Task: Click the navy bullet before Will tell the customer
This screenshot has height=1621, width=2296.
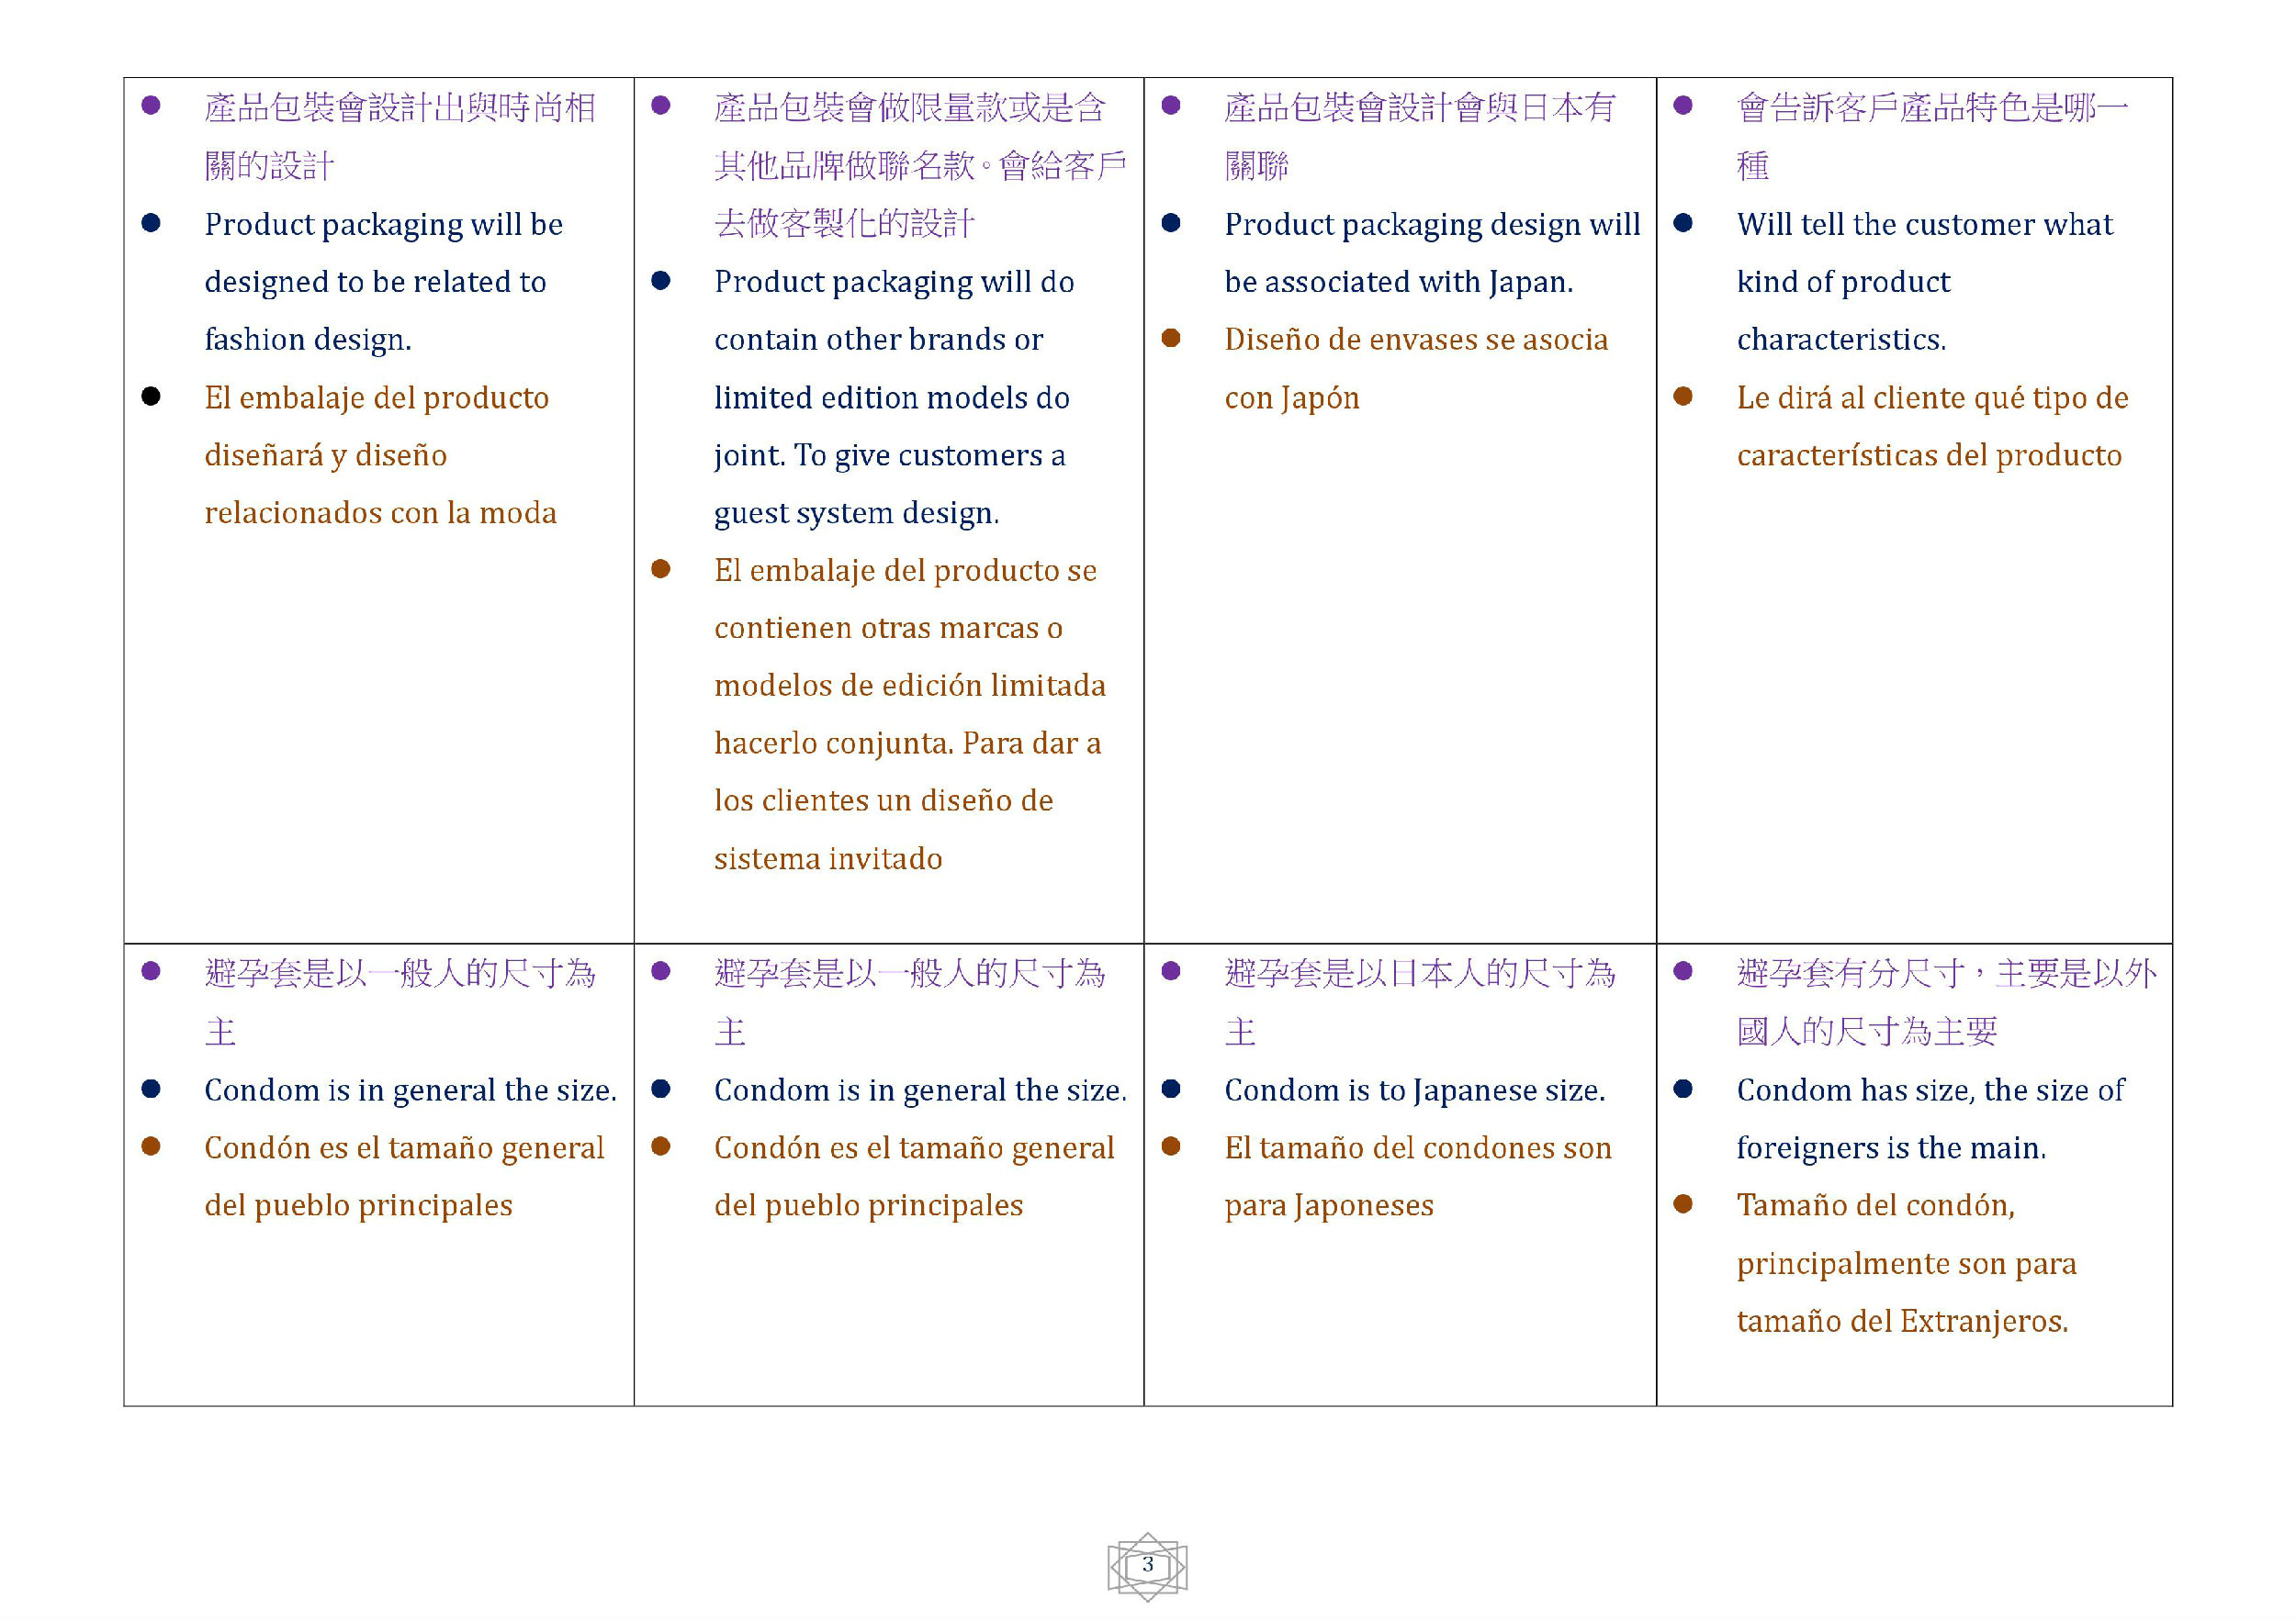Action: 1683,223
